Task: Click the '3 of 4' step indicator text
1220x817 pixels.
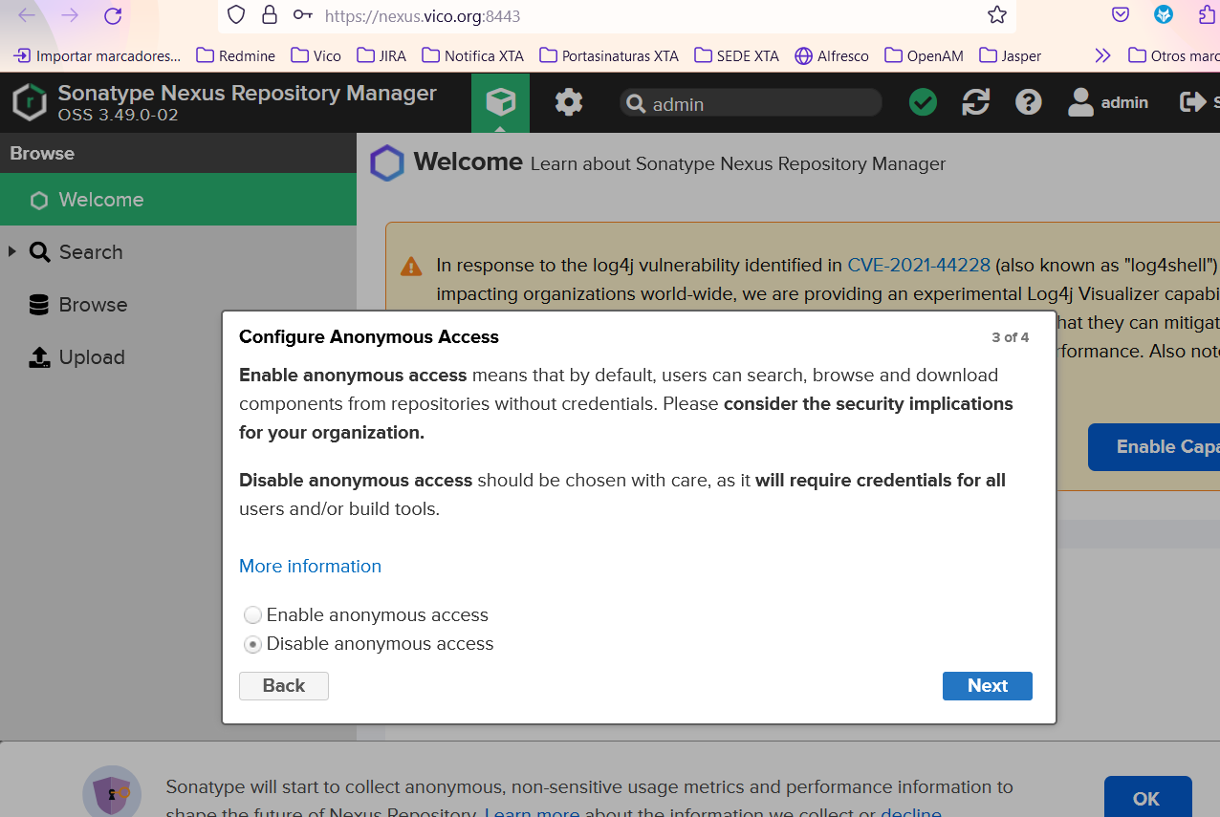Action: (x=1011, y=337)
